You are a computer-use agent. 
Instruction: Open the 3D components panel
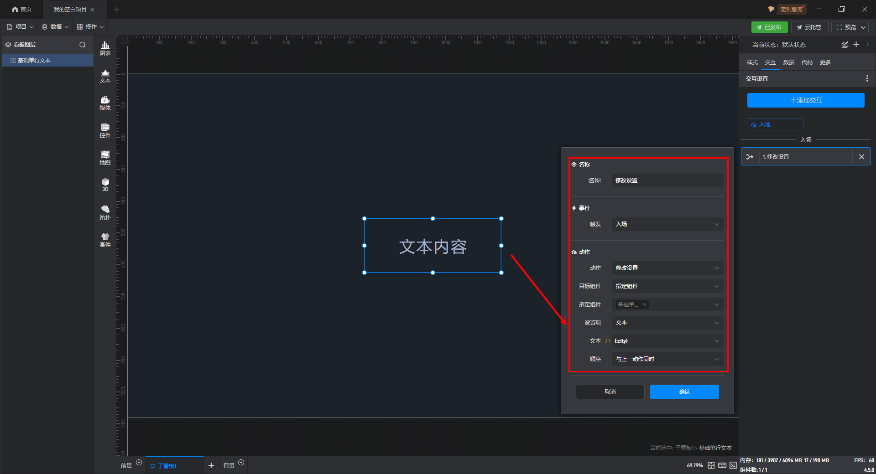pyautogui.click(x=105, y=185)
